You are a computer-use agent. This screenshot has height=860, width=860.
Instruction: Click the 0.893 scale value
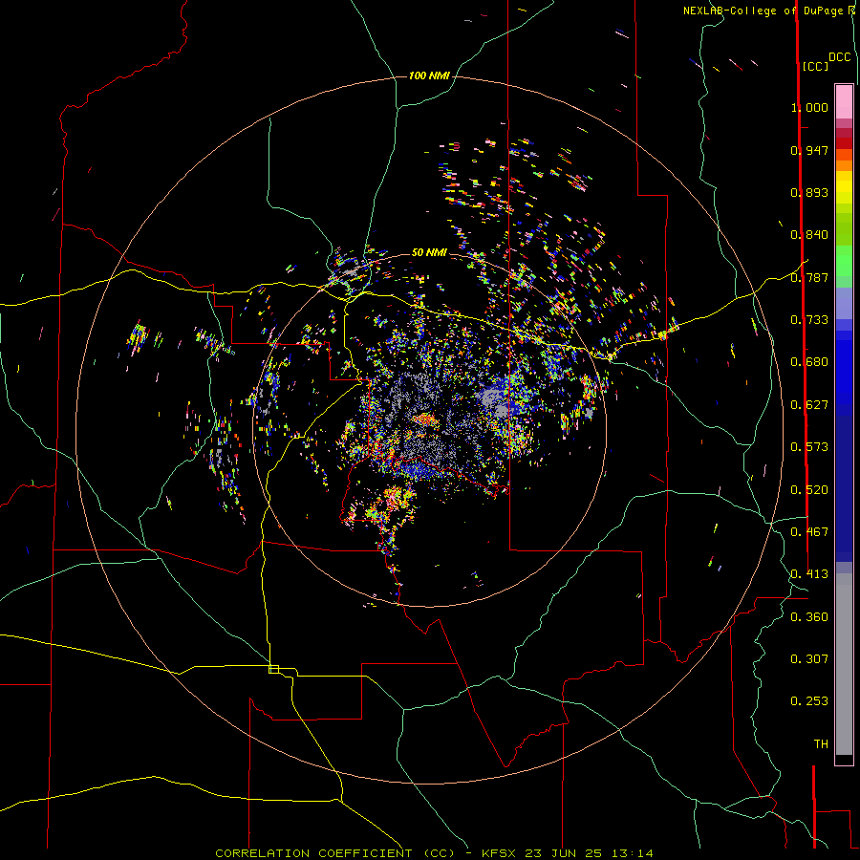[x=809, y=192]
